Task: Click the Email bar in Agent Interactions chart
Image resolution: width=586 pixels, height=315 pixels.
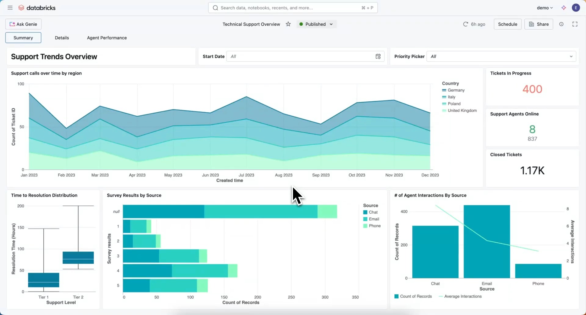Action: click(487, 241)
